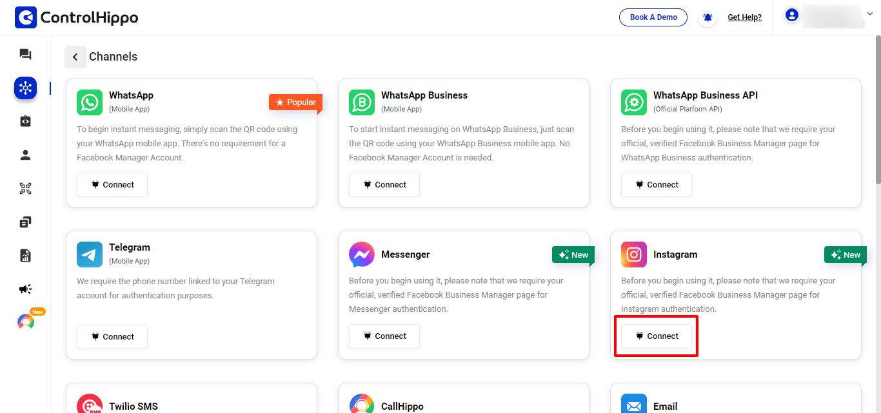Click the Messenger channel logo
Image resolution: width=881 pixels, height=413 pixels.
[362, 255]
